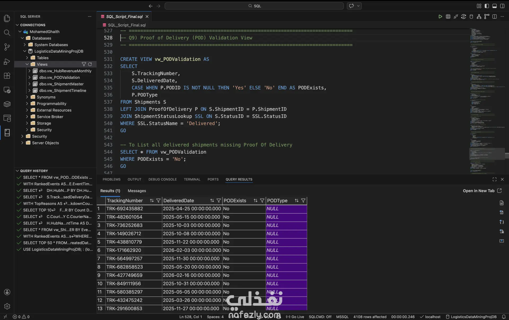Click the grid results icon in editor toolbar
This screenshot has width=509, height=320.
pyautogui.click(x=448, y=16)
